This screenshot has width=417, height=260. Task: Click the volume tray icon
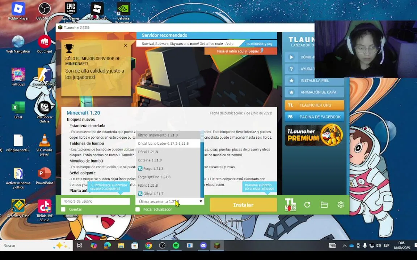[378, 246]
